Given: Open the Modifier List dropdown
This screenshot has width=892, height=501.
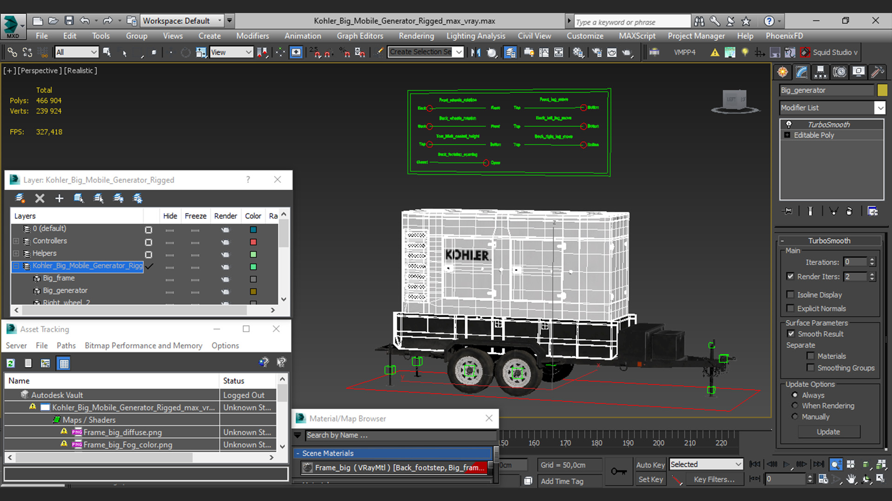Looking at the screenshot, I should pos(880,108).
